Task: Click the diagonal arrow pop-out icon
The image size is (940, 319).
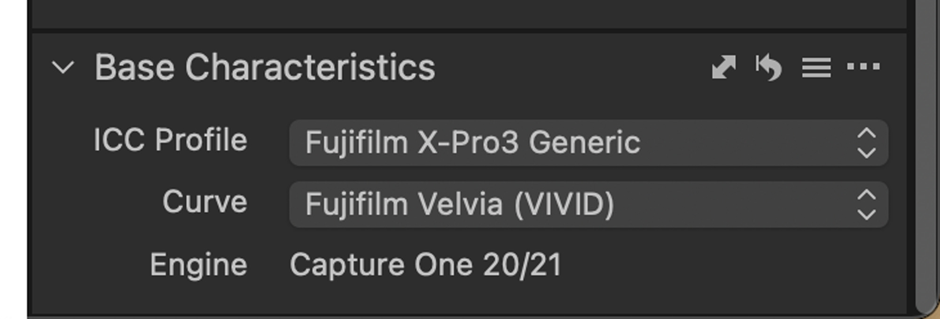Action: pyautogui.click(x=723, y=68)
